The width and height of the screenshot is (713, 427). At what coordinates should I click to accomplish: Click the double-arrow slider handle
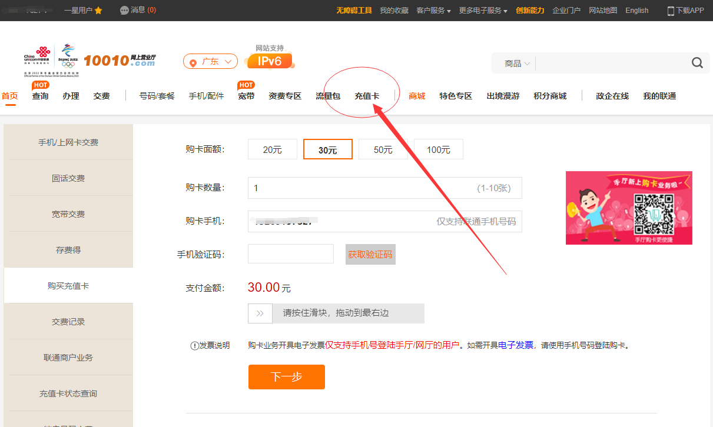(260, 313)
